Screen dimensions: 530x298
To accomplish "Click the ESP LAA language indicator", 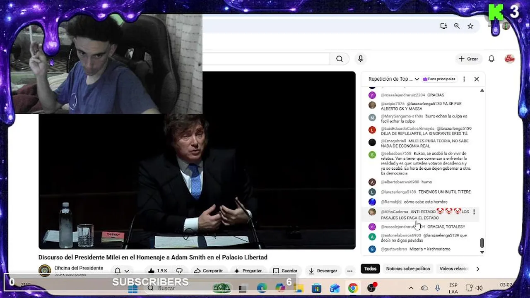I will pyautogui.click(x=453, y=288).
